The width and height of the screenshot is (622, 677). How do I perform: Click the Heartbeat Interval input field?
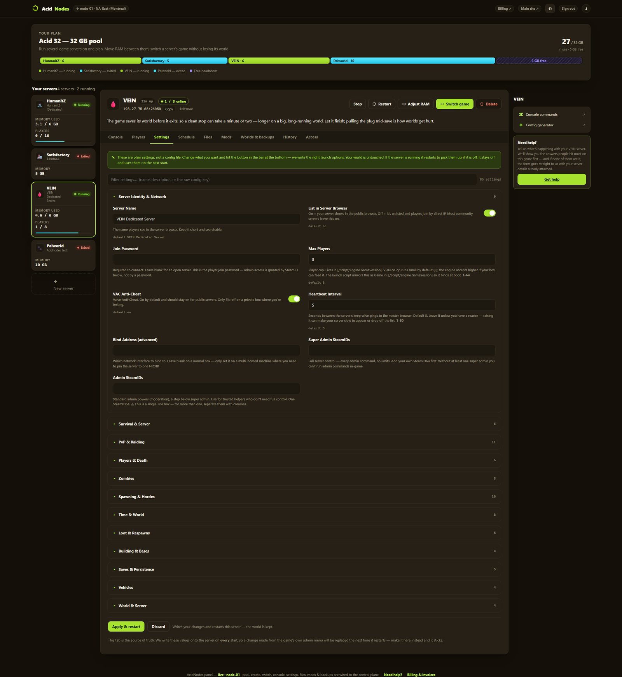coord(402,305)
